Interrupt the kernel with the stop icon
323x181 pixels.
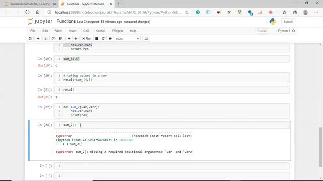point(96,39)
